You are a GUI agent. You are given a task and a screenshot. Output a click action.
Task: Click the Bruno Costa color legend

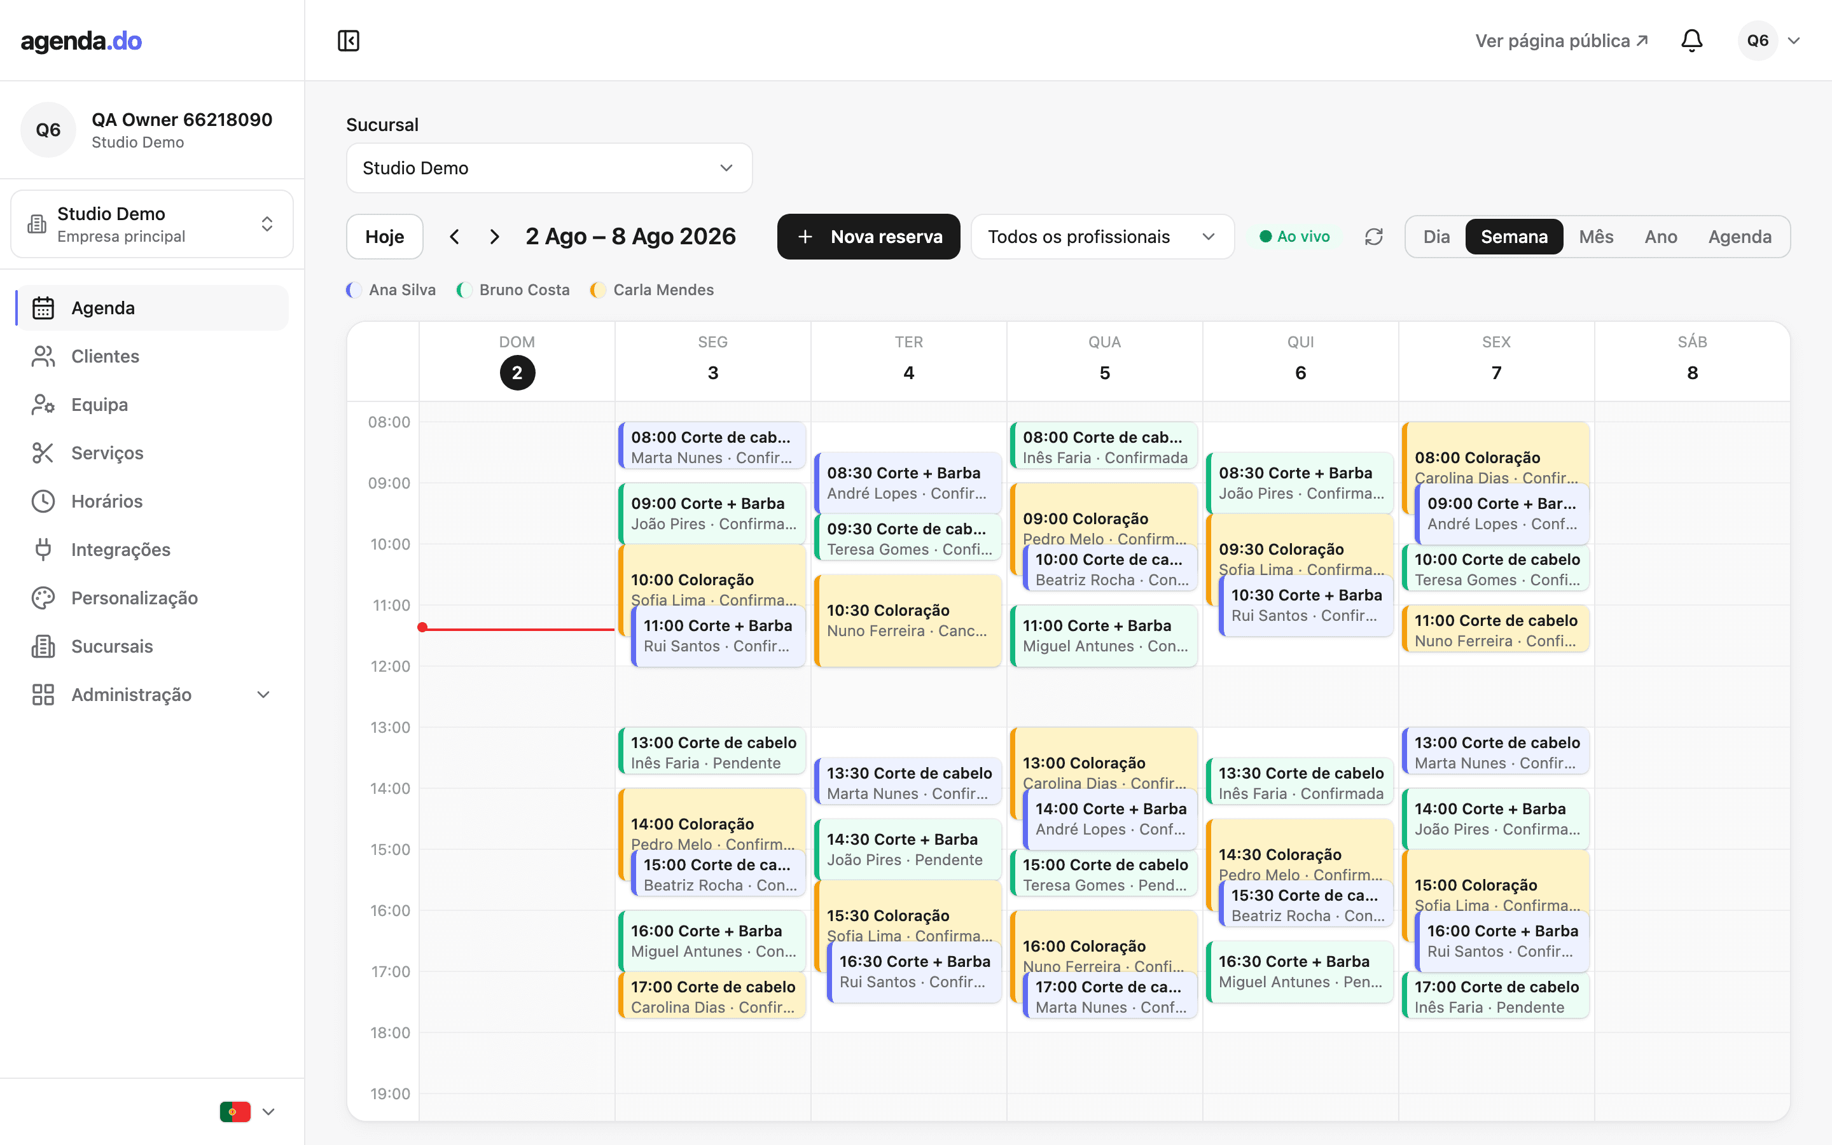513,290
